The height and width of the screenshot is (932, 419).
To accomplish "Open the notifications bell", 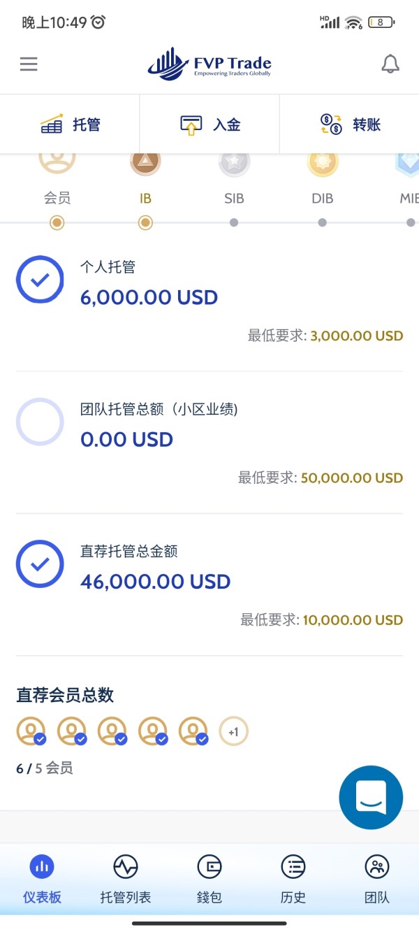I will tap(390, 64).
